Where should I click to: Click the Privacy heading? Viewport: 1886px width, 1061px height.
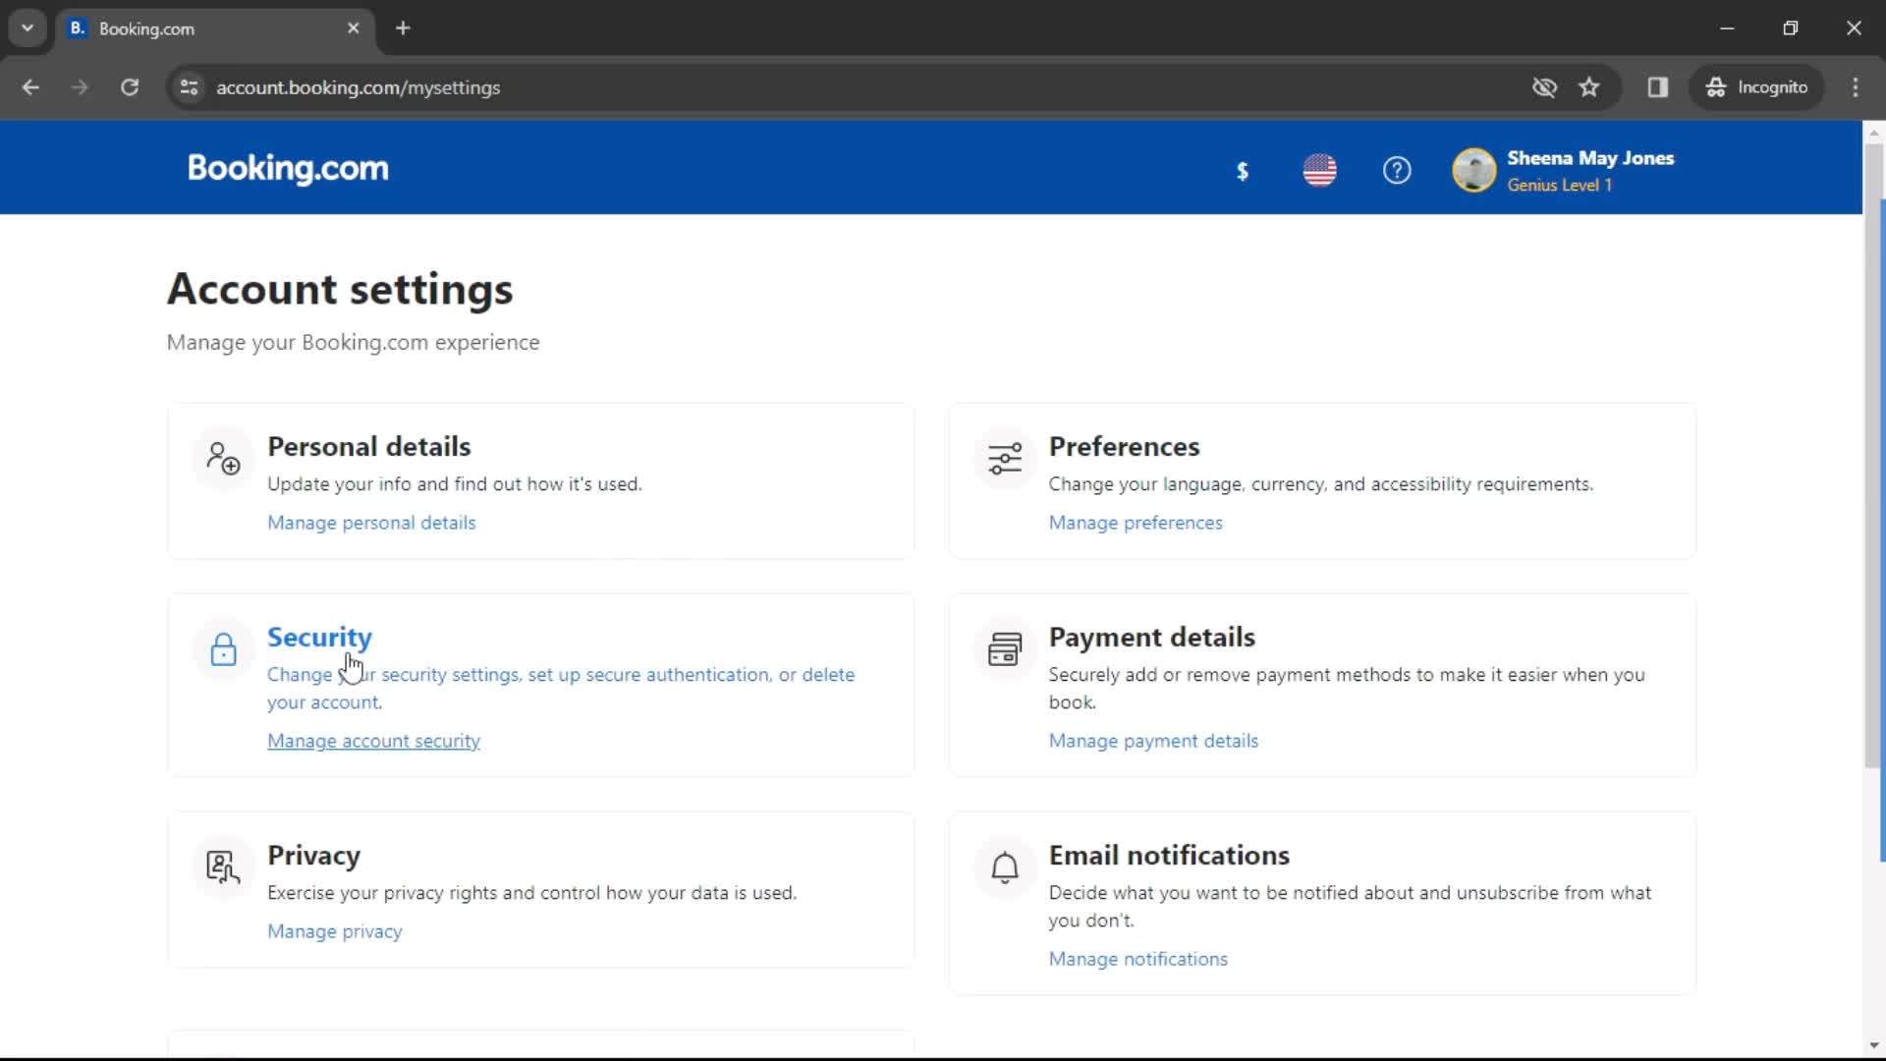[x=313, y=856]
